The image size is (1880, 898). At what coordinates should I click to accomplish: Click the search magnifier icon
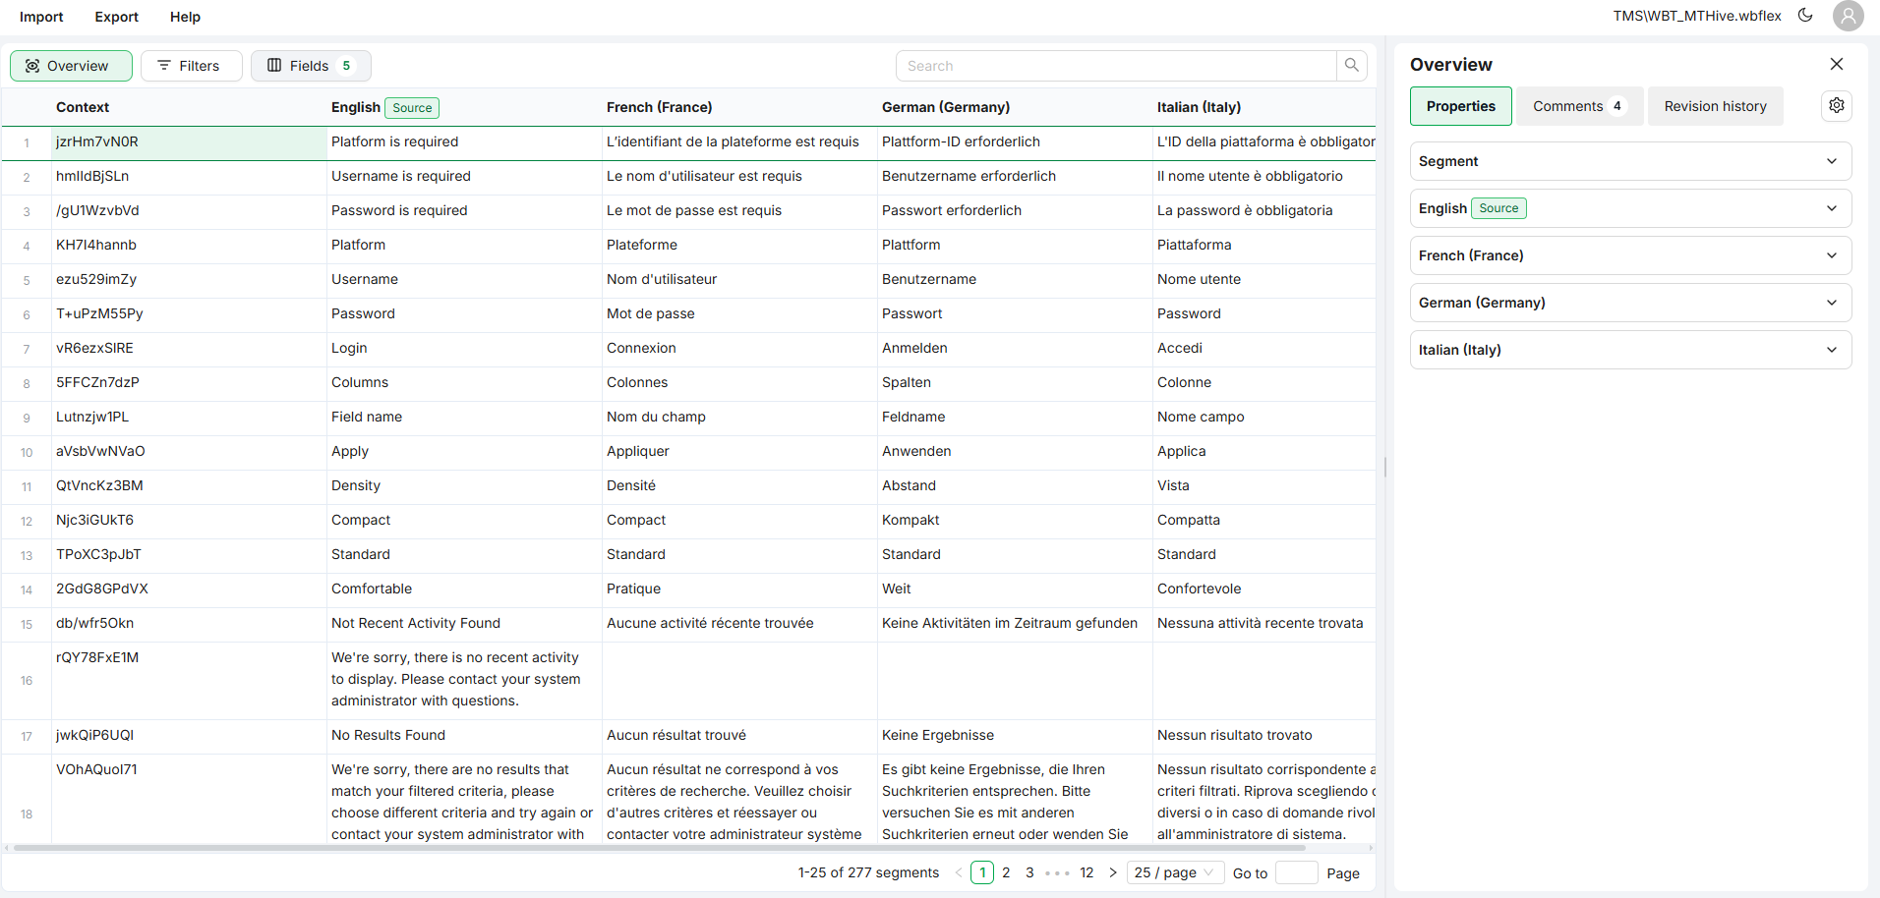[1351, 66]
